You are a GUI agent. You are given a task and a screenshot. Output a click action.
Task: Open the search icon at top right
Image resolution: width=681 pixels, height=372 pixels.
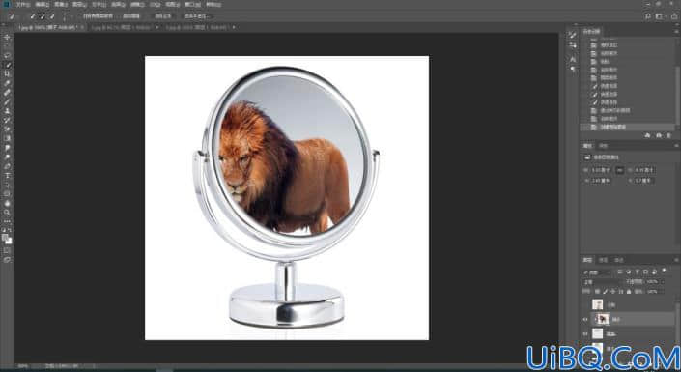648,16
